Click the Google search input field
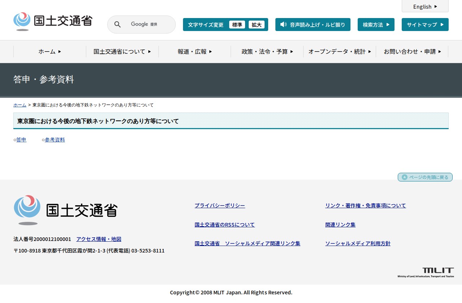 click(141, 25)
